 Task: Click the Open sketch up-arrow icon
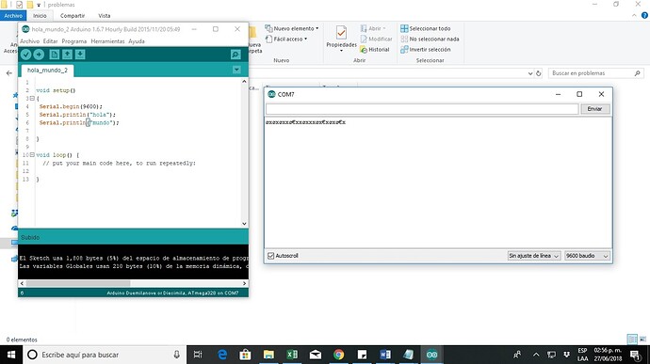tap(67, 55)
